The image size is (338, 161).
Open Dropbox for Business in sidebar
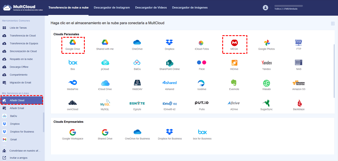pyautogui.click(x=22, y=132)
